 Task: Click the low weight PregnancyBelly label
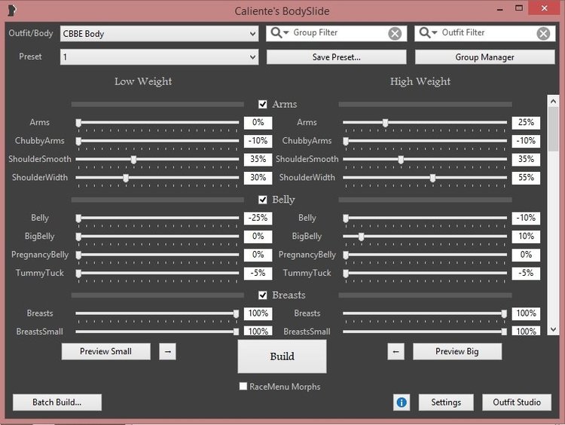(40, 255)
